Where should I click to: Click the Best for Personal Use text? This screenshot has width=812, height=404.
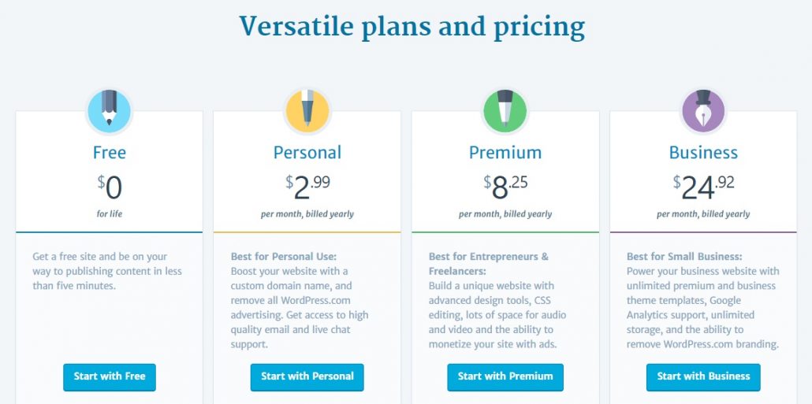tap(283, 257)
